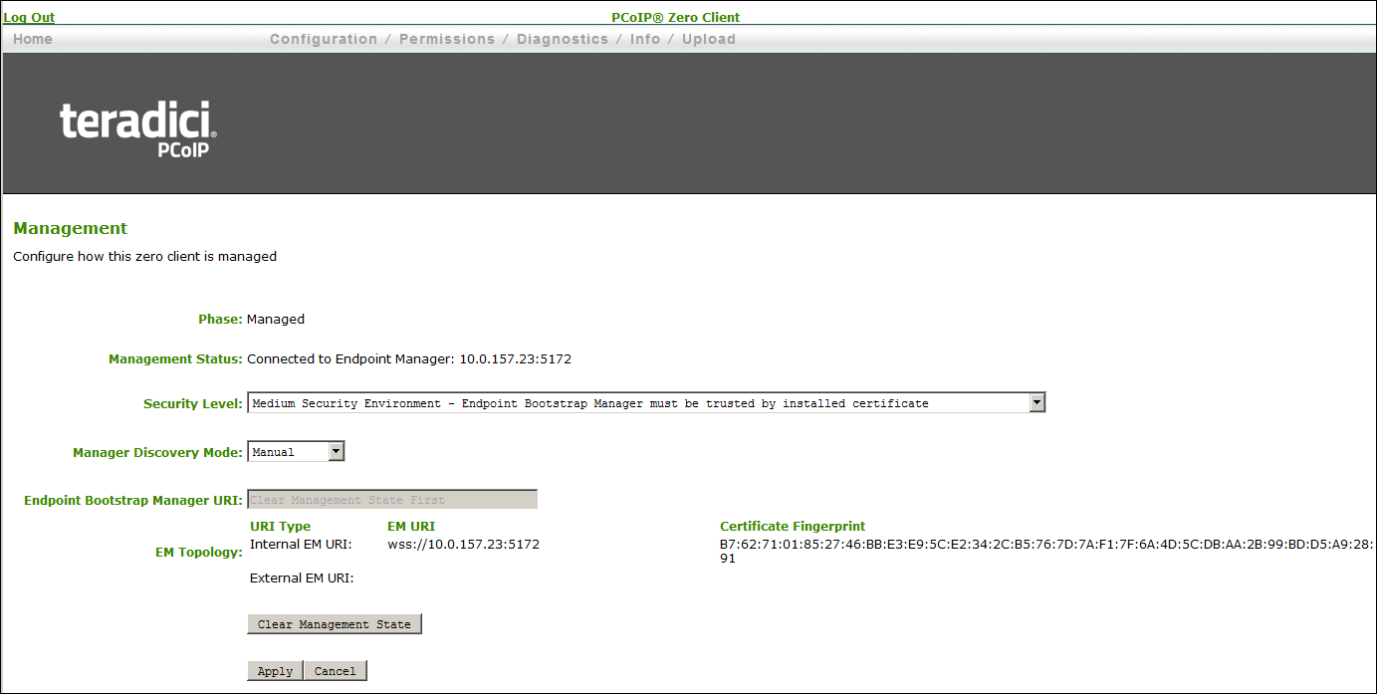The height and width of the screenshot is (694, 1377).
Task: Click the Teradici PCoIP logo
Action: point(137,128)
